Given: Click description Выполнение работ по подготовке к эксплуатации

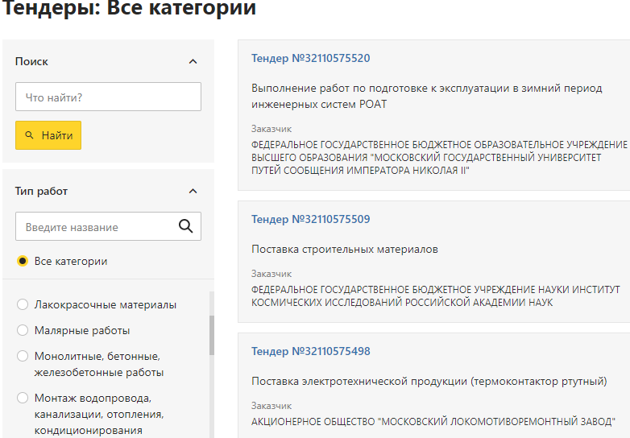Looking at the screenshot, I should pyautogui.click(x=427, y=97).
